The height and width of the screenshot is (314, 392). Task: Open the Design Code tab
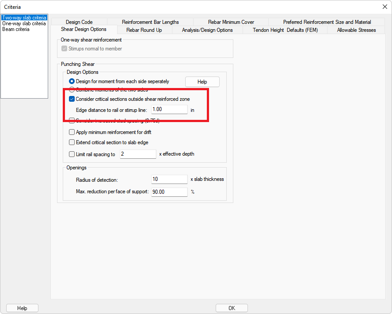79,22
